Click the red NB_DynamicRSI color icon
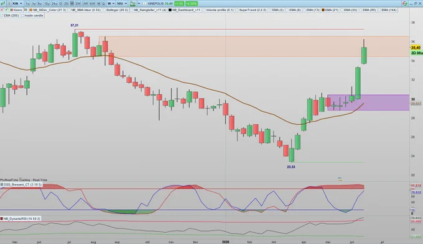The image size is (423, 244). click(2, 219)
